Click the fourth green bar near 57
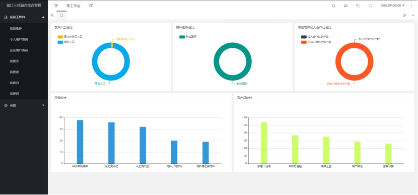 point(357,153)
